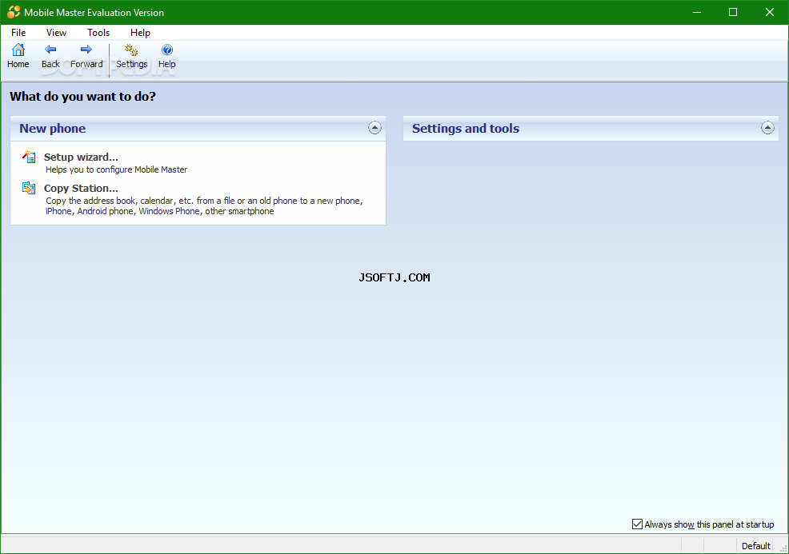Go to the Home toolbar icon
Image resolution: width=789 pixels, height=554 pixels.
[x=18, y=50]
